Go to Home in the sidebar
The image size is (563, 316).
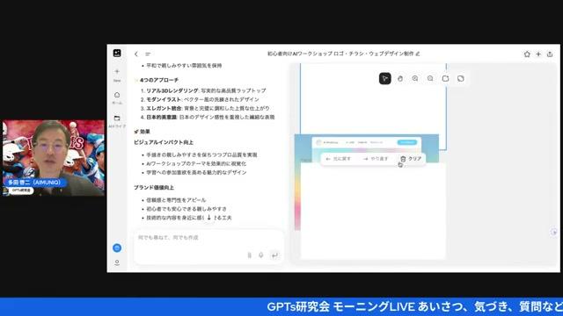[x=117, y=97]
